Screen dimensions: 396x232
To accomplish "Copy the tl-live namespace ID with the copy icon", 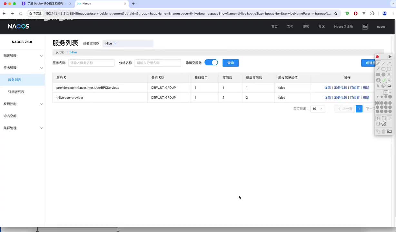I will click(114, 43).
